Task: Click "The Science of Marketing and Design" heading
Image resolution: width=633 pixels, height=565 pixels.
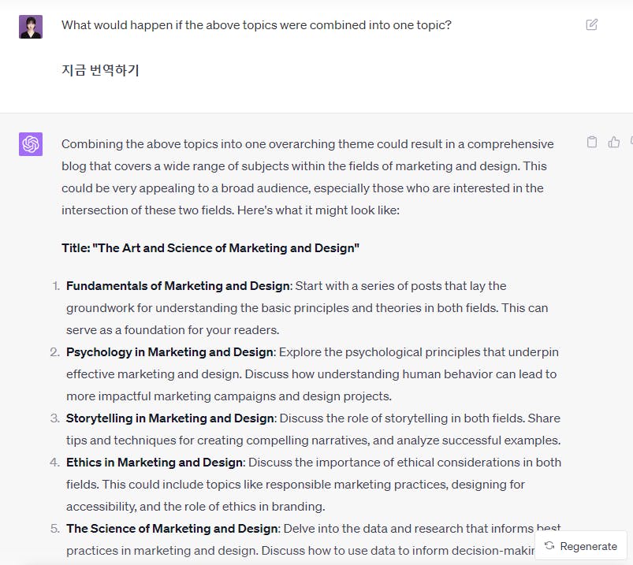Action: (172, 528)
